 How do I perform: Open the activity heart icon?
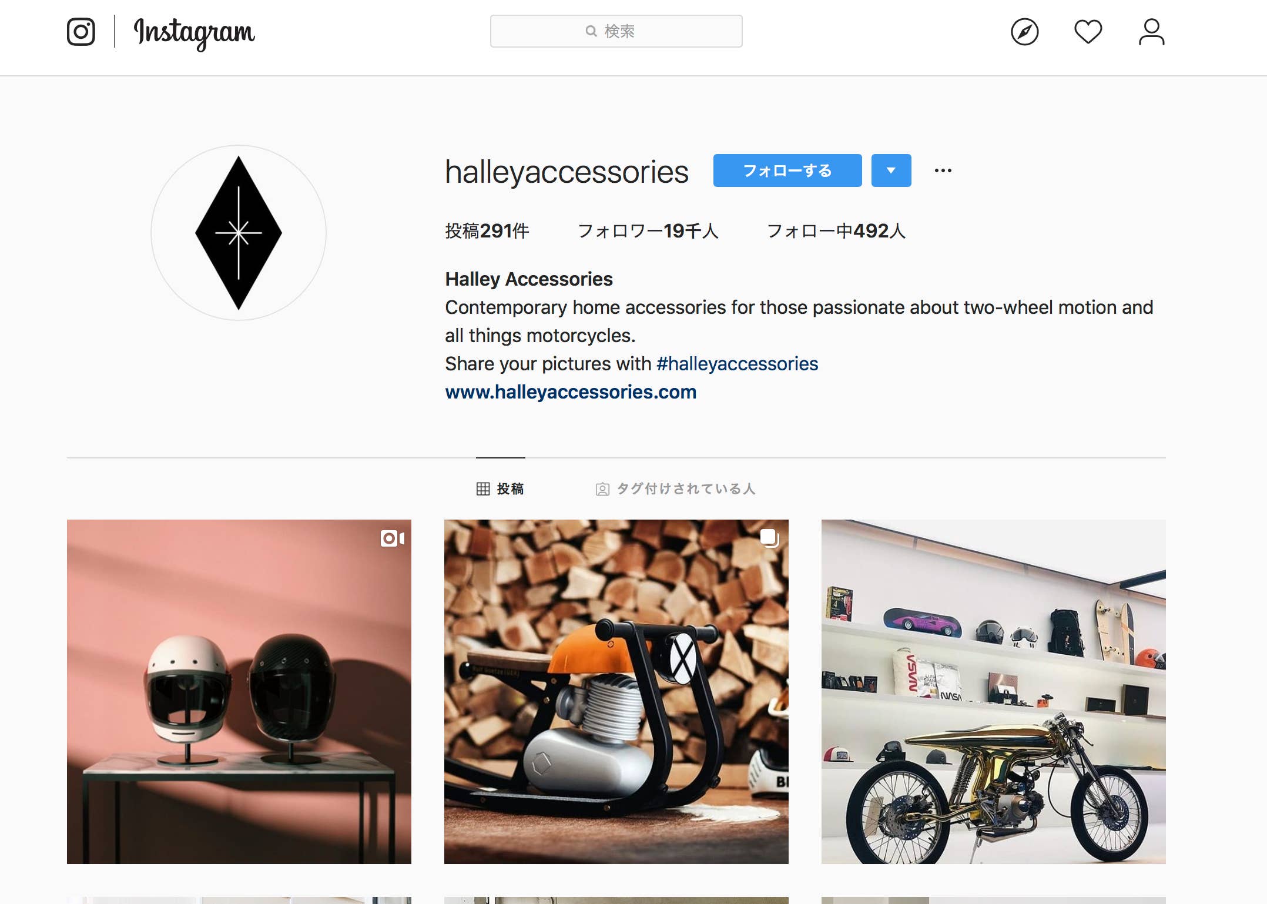[x=1088, y=32]
